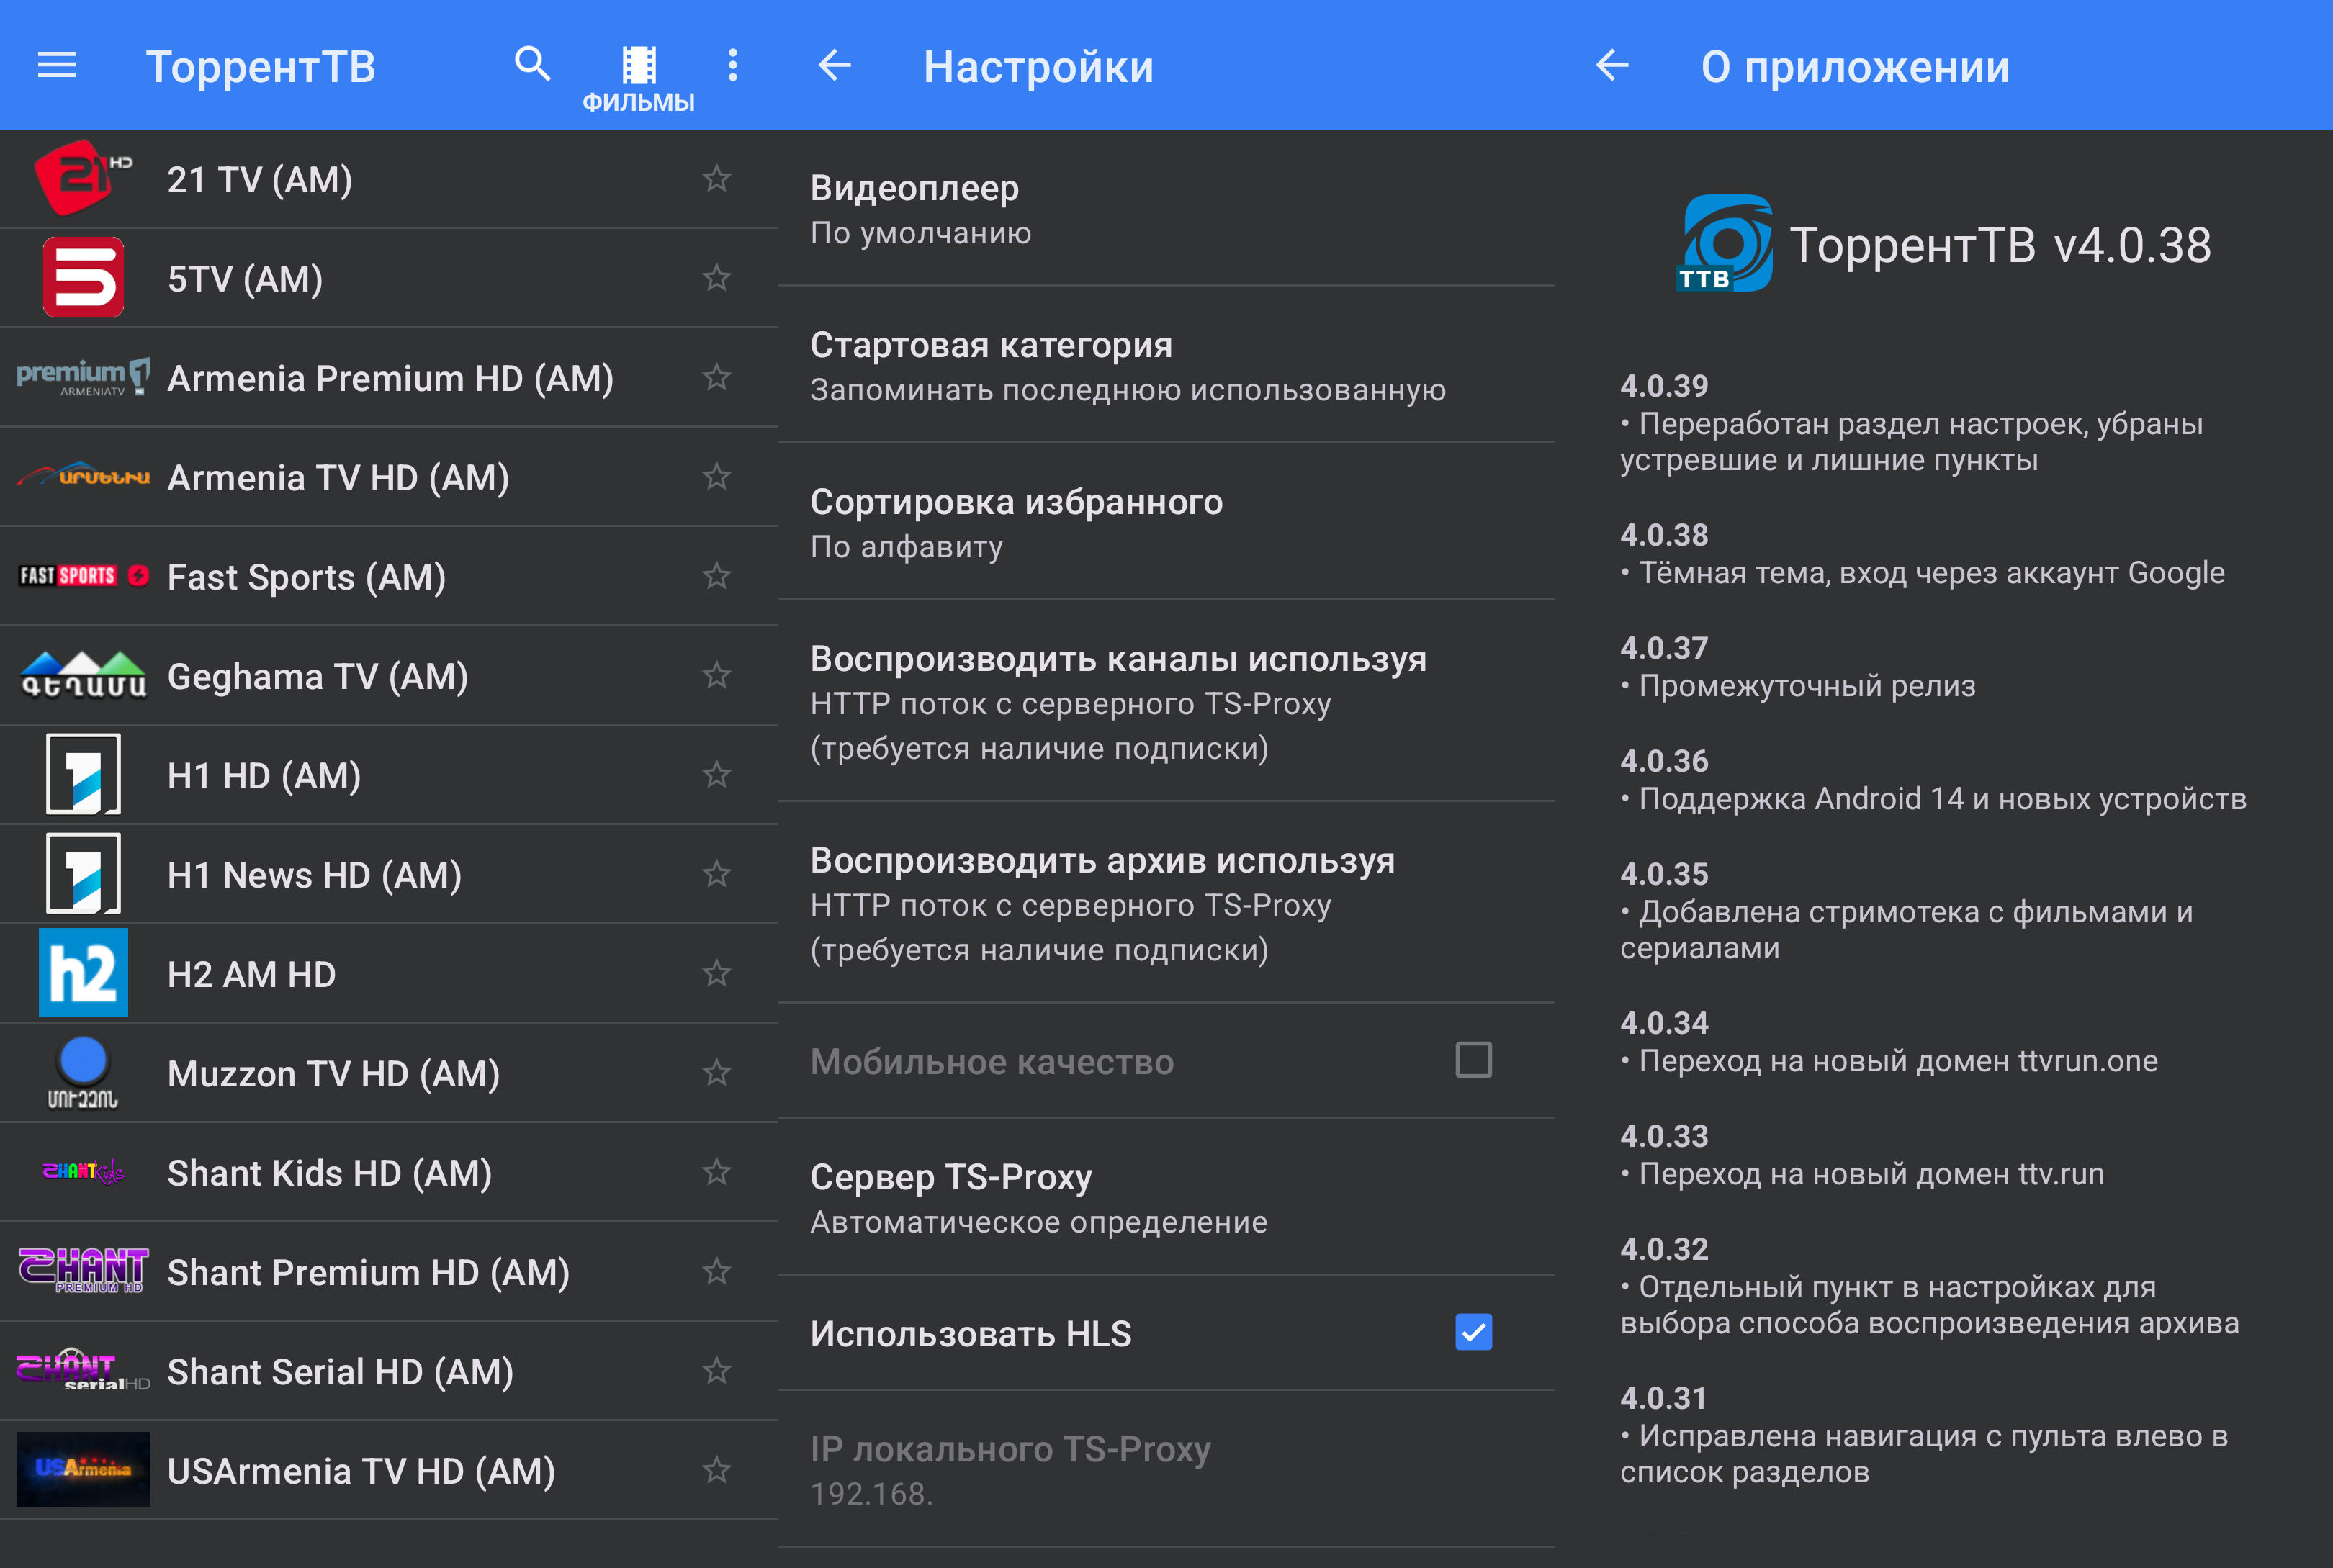
Task: Click the ТоррентТВ v4.0.38 title
Action: 2000,245
